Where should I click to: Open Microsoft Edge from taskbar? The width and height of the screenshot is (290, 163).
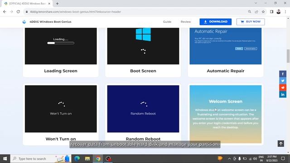(77, 158)
